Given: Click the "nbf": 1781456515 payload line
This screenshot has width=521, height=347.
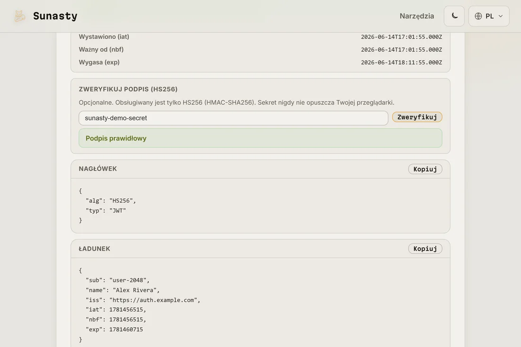Looking at the screenshot, I should tap(116, 320).
